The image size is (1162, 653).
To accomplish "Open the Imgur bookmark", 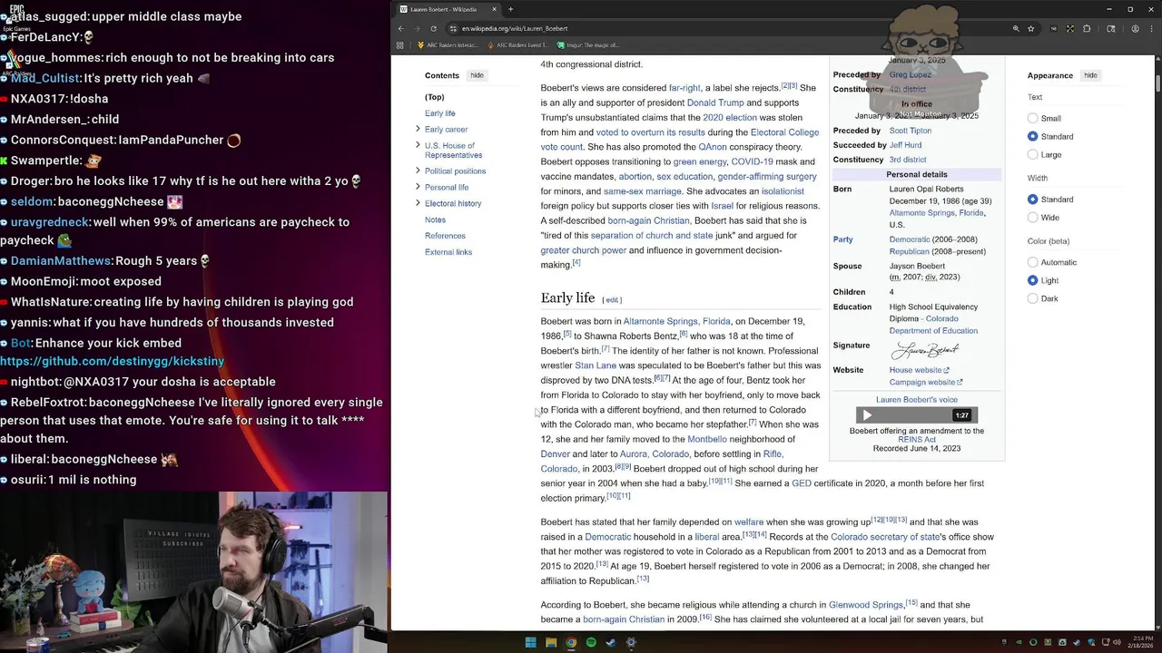I will tap(588, 44).
